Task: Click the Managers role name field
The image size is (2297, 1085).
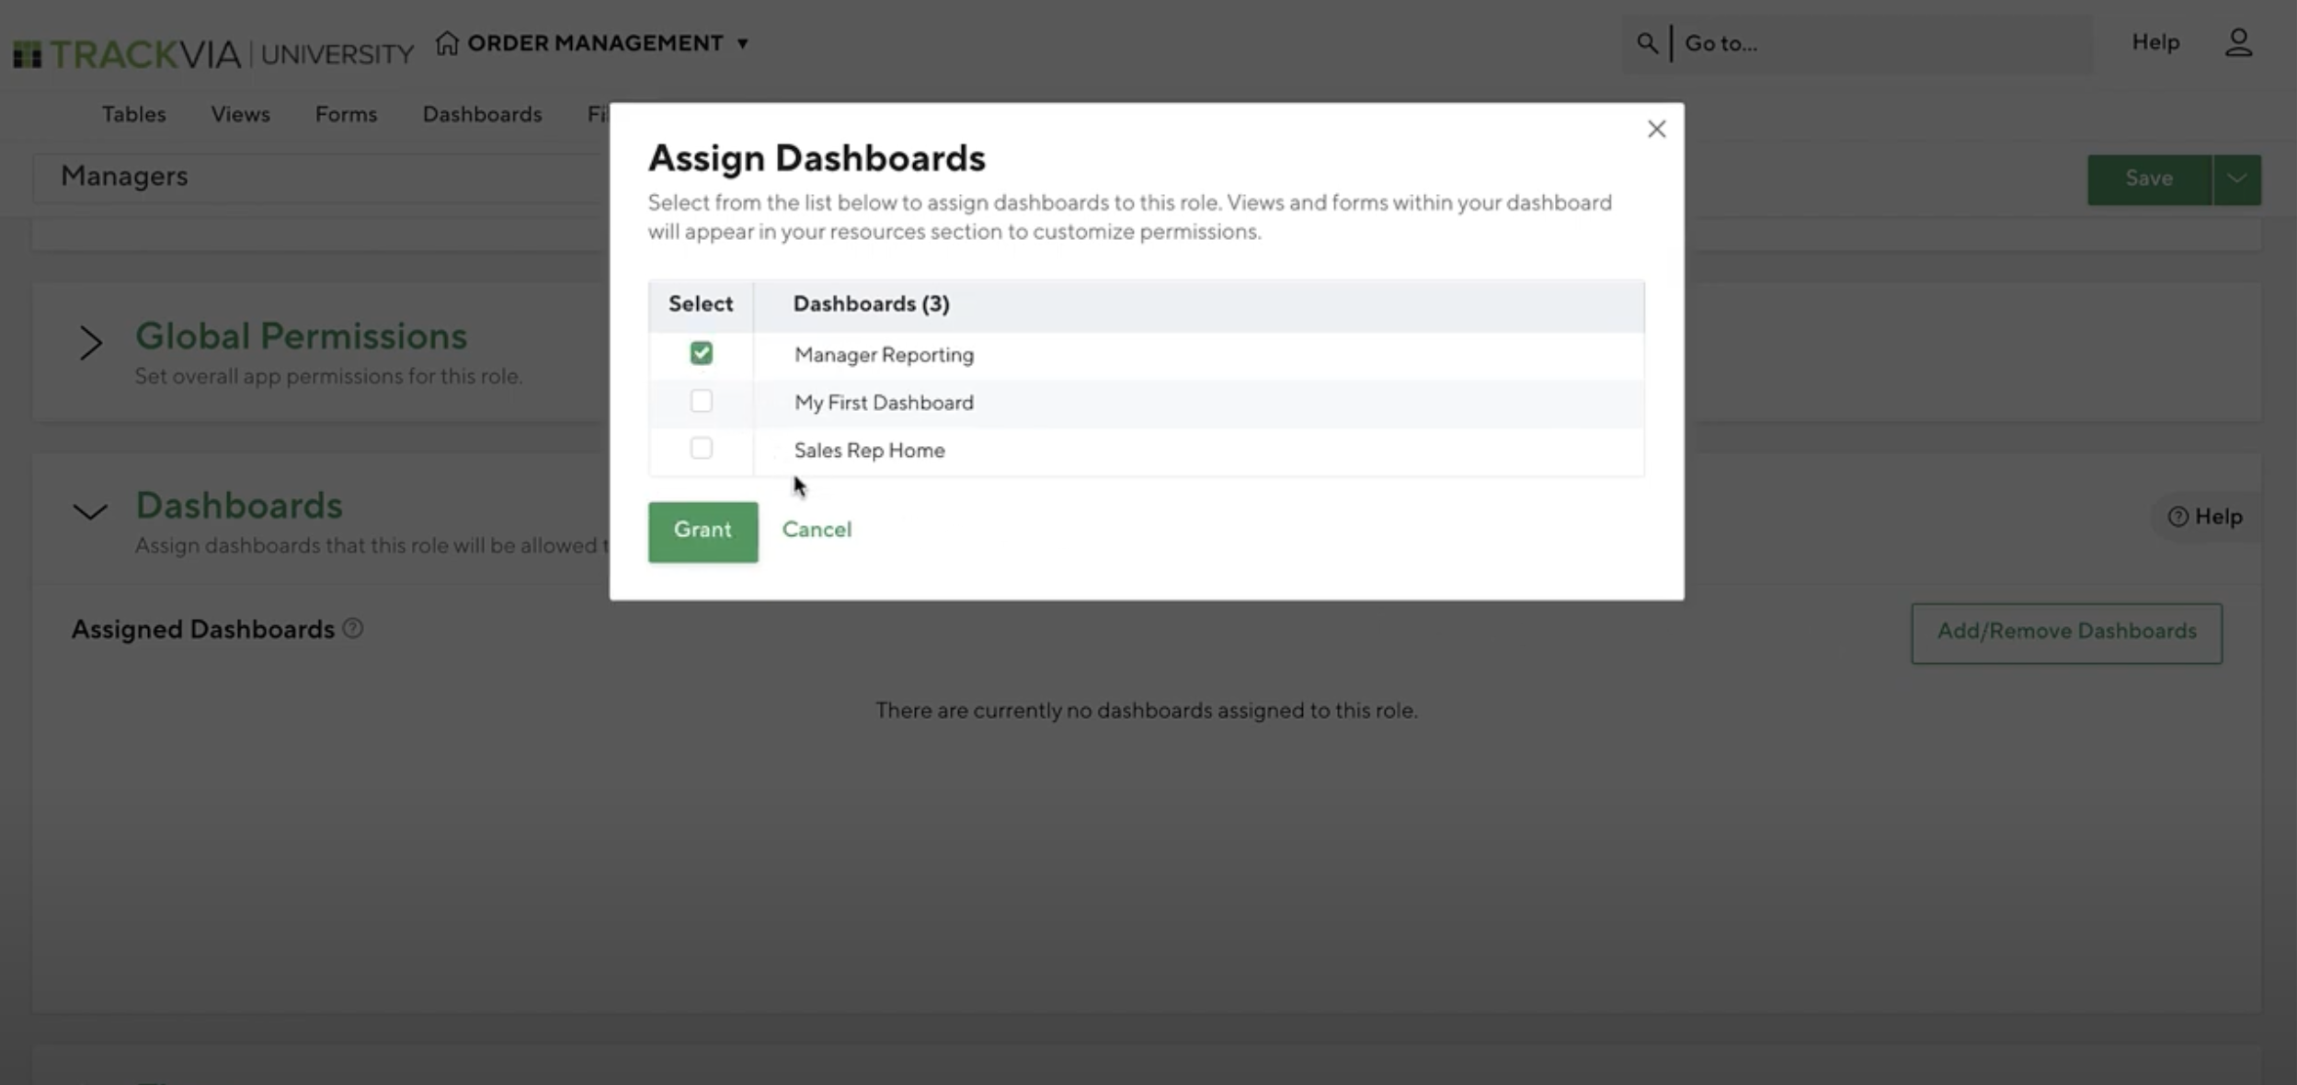Action: tap(322, 177)
